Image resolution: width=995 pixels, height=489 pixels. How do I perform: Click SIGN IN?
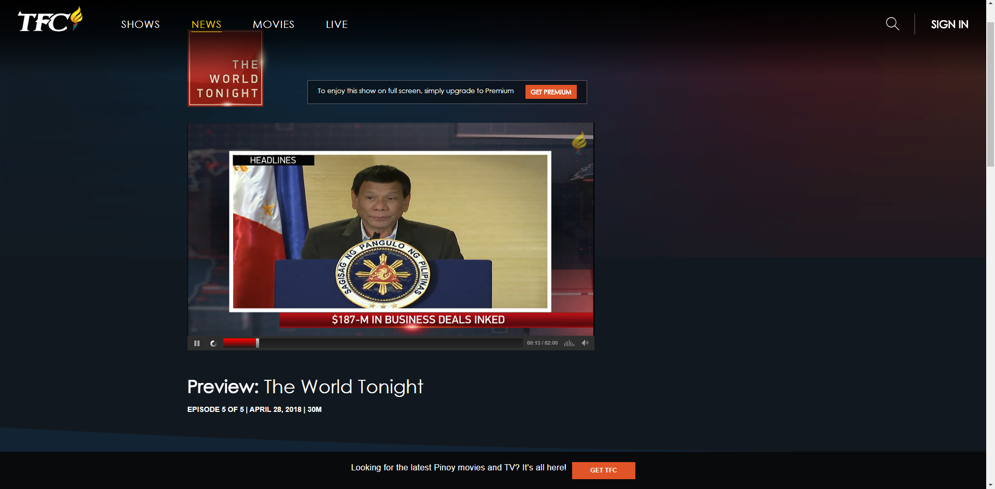pyautogui.click(x=949, y=24)
